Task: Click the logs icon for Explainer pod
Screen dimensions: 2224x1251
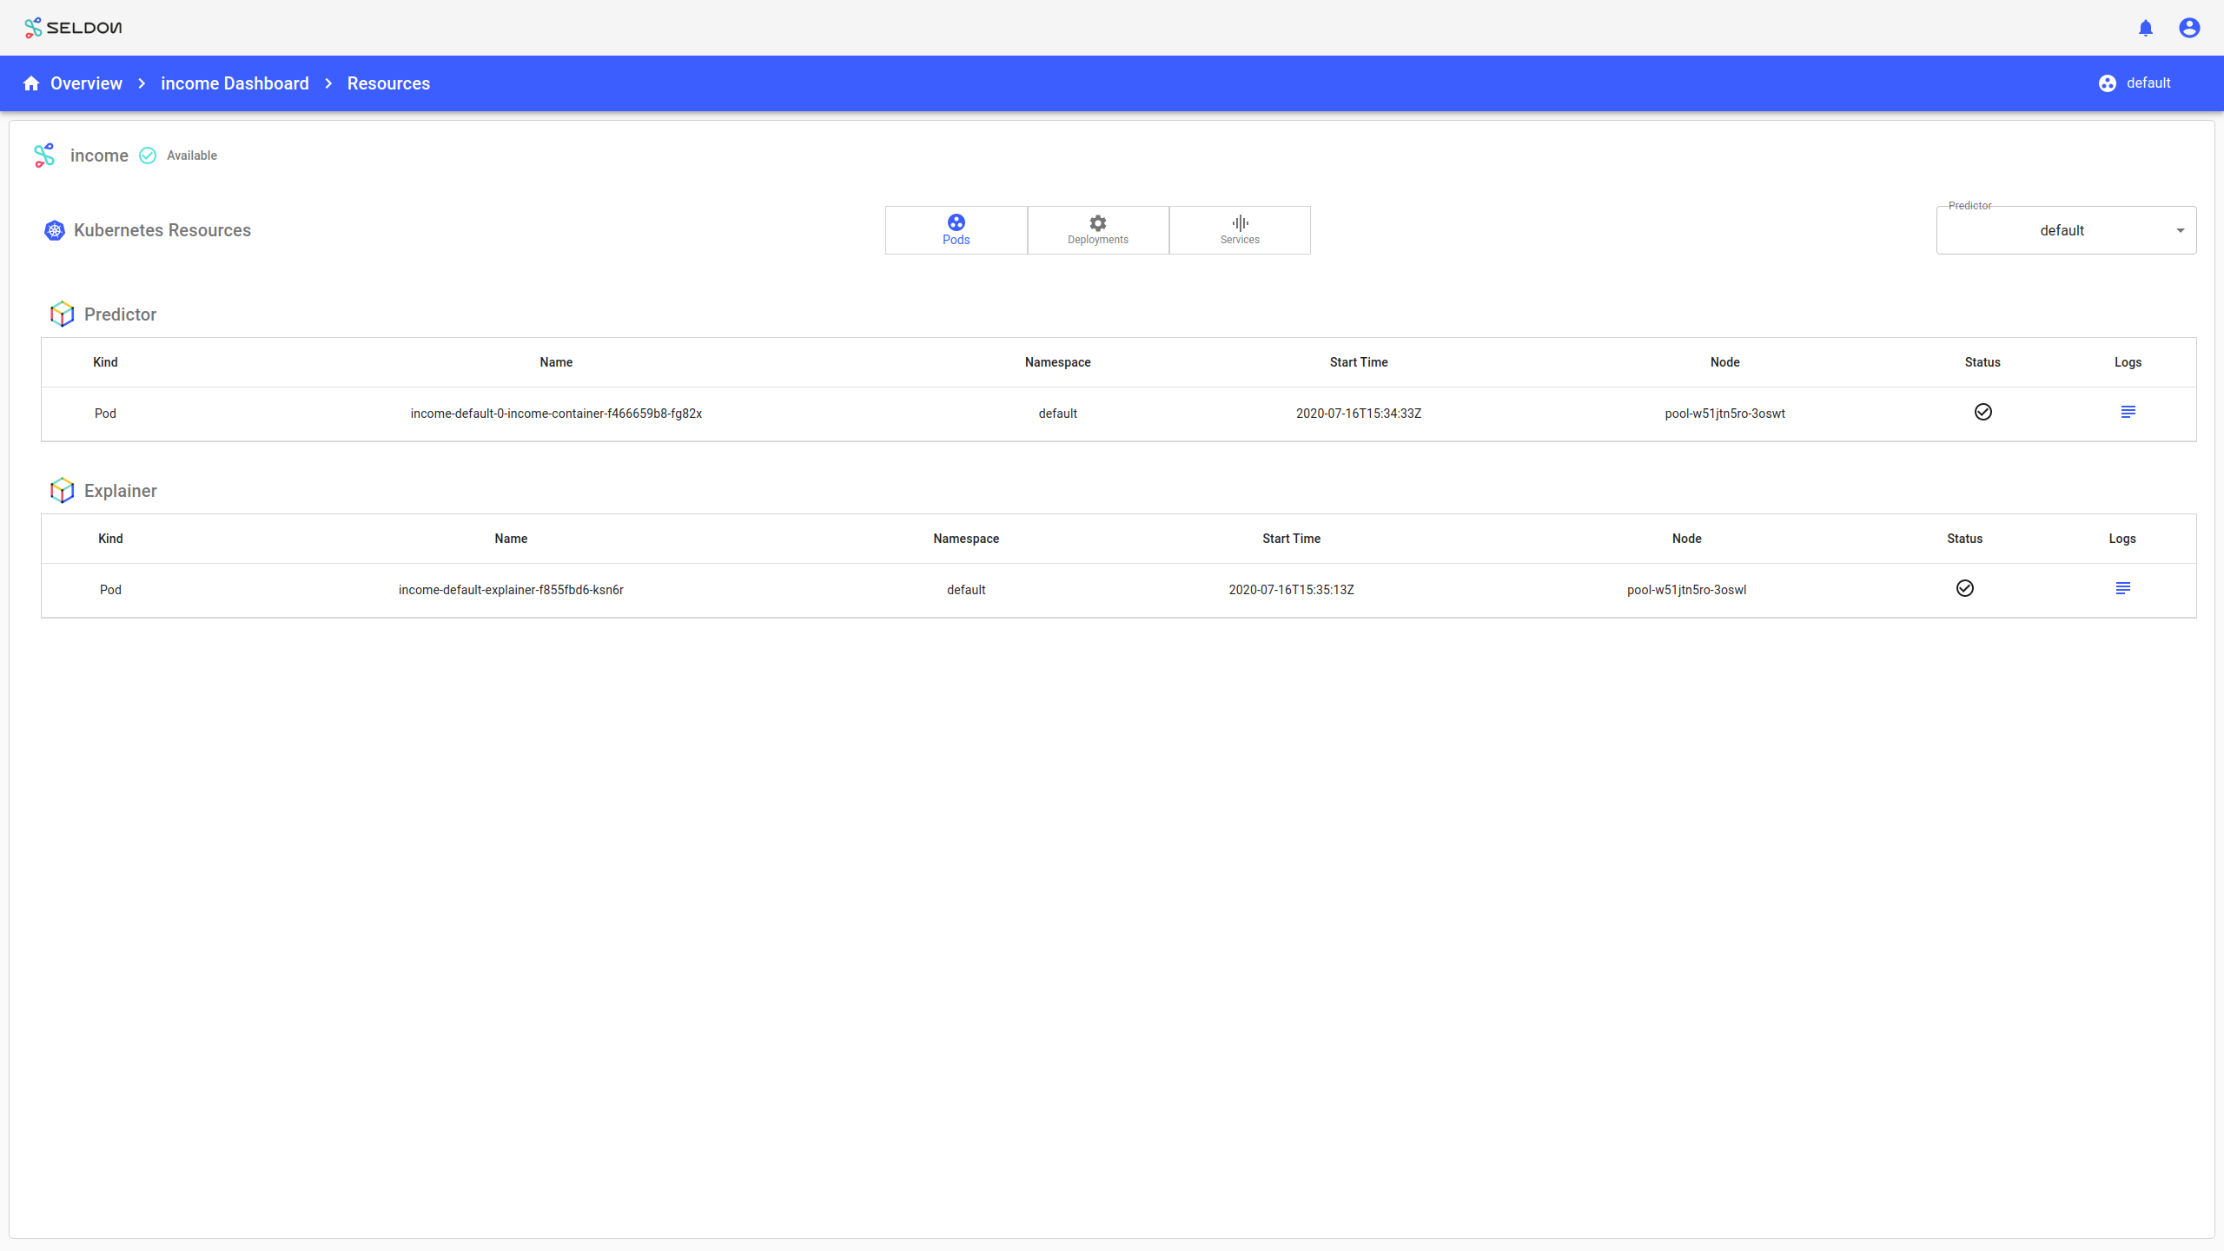Action: click(x=2123, y=586)
